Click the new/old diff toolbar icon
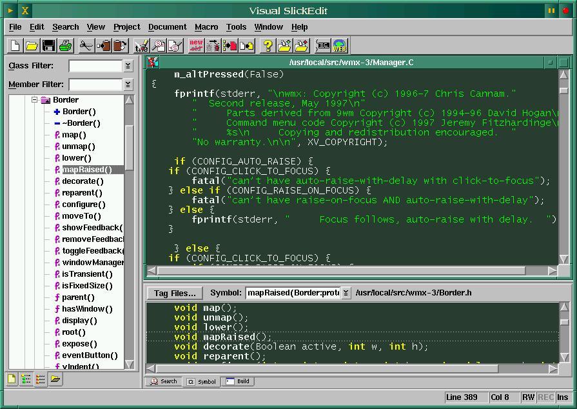The image size is (577, 409). (196, 46)
